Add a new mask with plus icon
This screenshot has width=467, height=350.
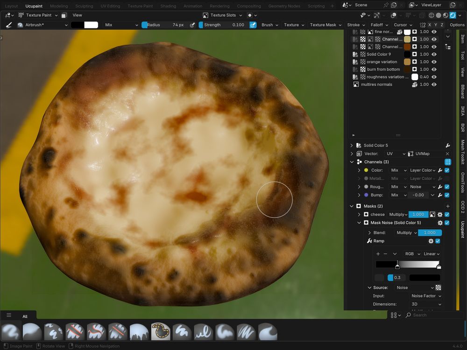click(x=448, y=206)
